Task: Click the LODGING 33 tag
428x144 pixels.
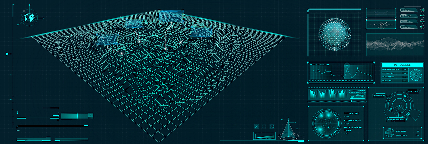Action: point(380,95)
